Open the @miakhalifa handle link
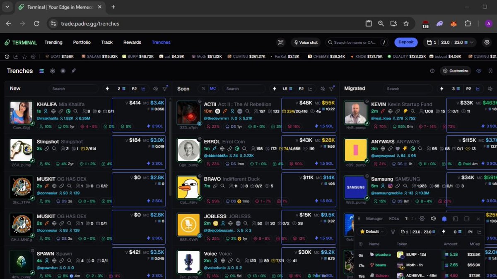This screenshot has height=279, width=497. point(48,118)
